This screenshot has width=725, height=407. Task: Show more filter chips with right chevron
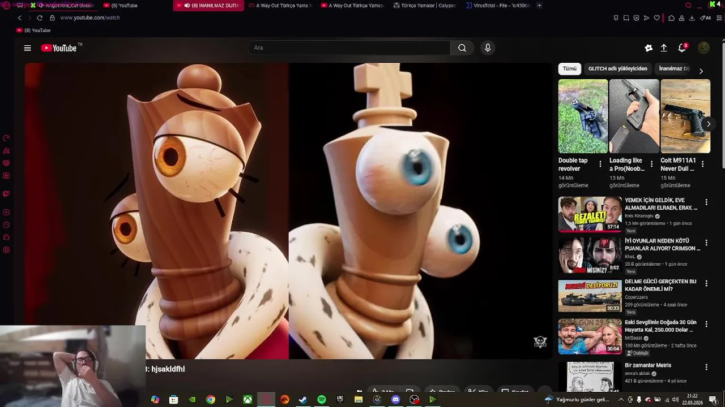[x=701, y=71]
